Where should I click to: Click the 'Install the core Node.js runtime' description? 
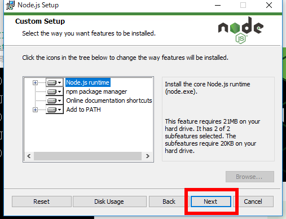[x=208, y=87]
